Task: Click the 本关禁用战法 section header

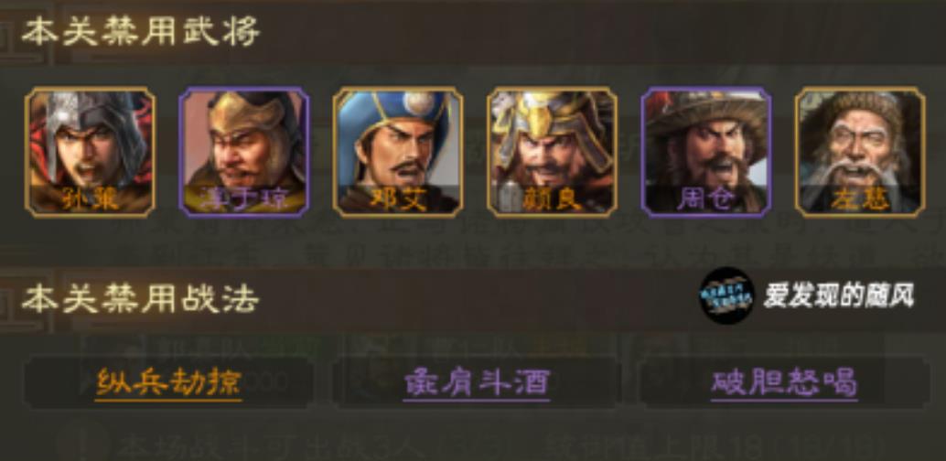Action: (141, 299)
